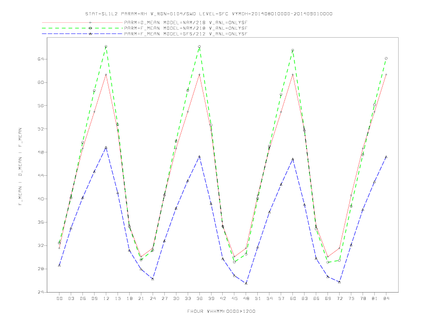The image size is (421, 325).
Task: Click x-axis tick label 21
Action: (141, 298)
